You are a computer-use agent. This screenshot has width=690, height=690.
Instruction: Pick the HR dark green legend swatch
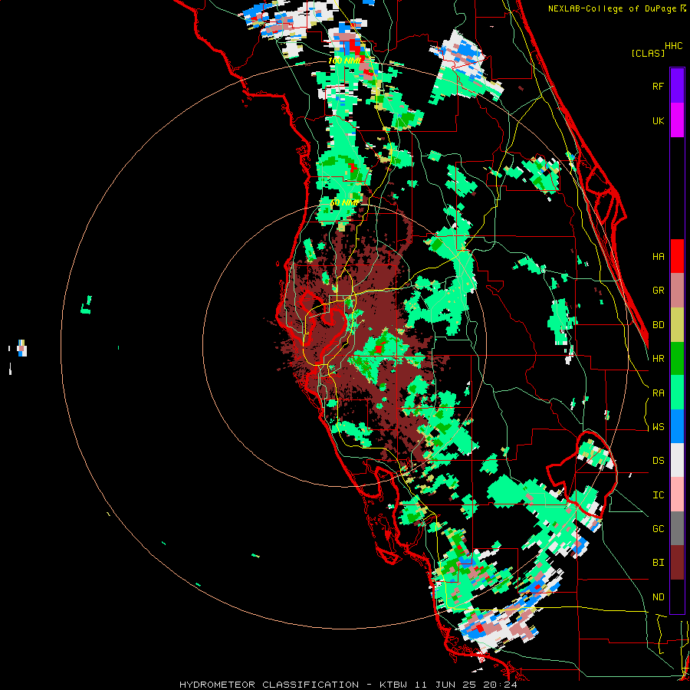click(x=677, y=358)
